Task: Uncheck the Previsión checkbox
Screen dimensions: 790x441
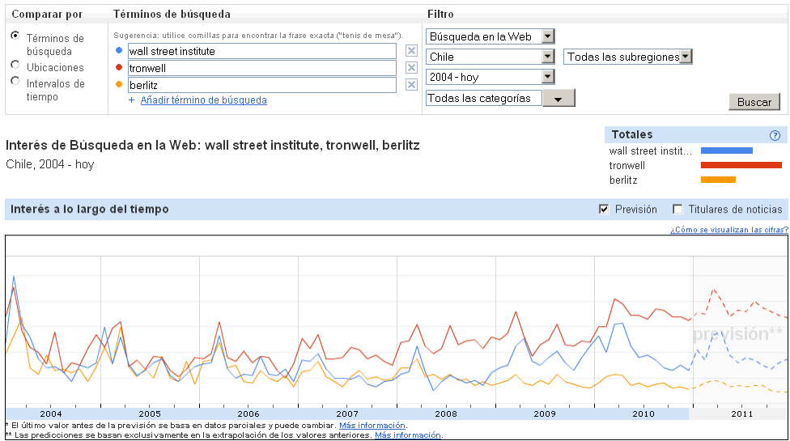Action: click(604, 209)
